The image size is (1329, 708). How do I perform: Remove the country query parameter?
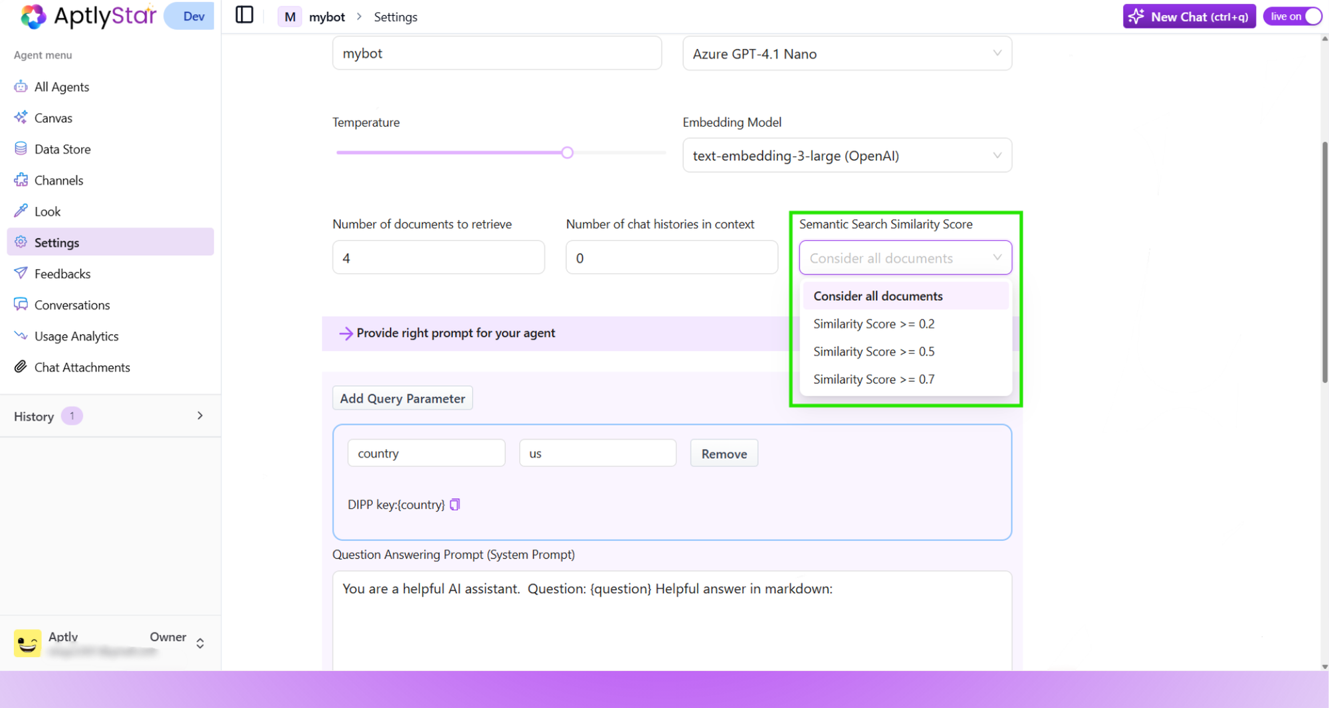(x=724, y=453)
